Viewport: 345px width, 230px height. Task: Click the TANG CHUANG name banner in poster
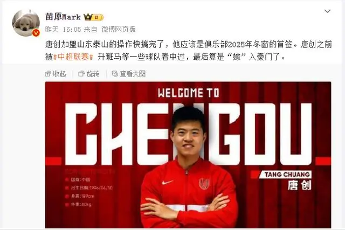click(285, 175)
